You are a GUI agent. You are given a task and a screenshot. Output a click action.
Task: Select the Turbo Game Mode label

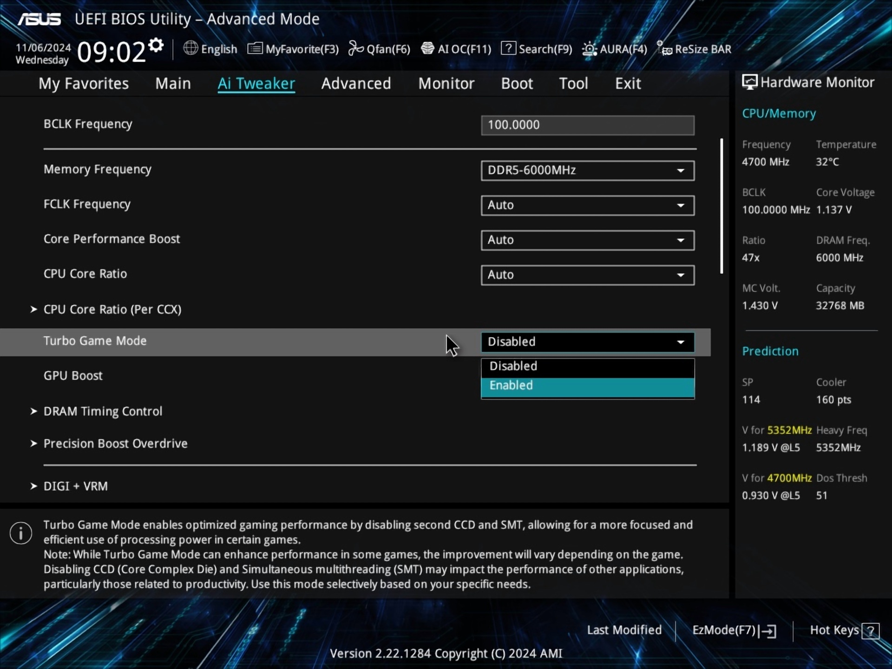click(x=95, y=341)
